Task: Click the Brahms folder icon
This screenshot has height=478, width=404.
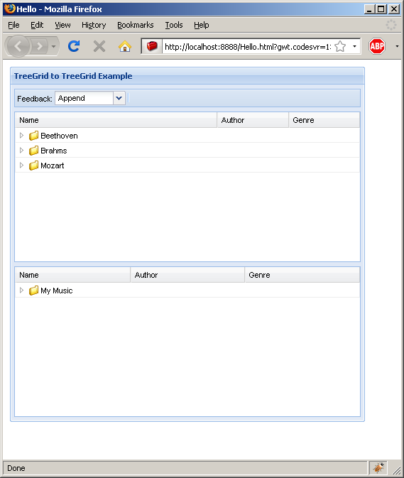Action: [33, 151]
